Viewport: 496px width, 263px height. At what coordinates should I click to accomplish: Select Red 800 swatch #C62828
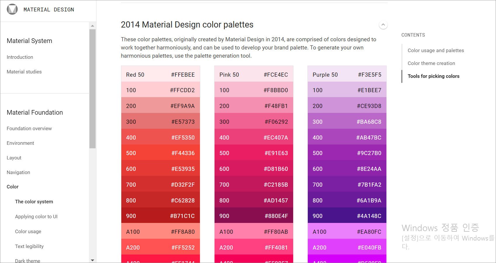click(x=160, y=200)
